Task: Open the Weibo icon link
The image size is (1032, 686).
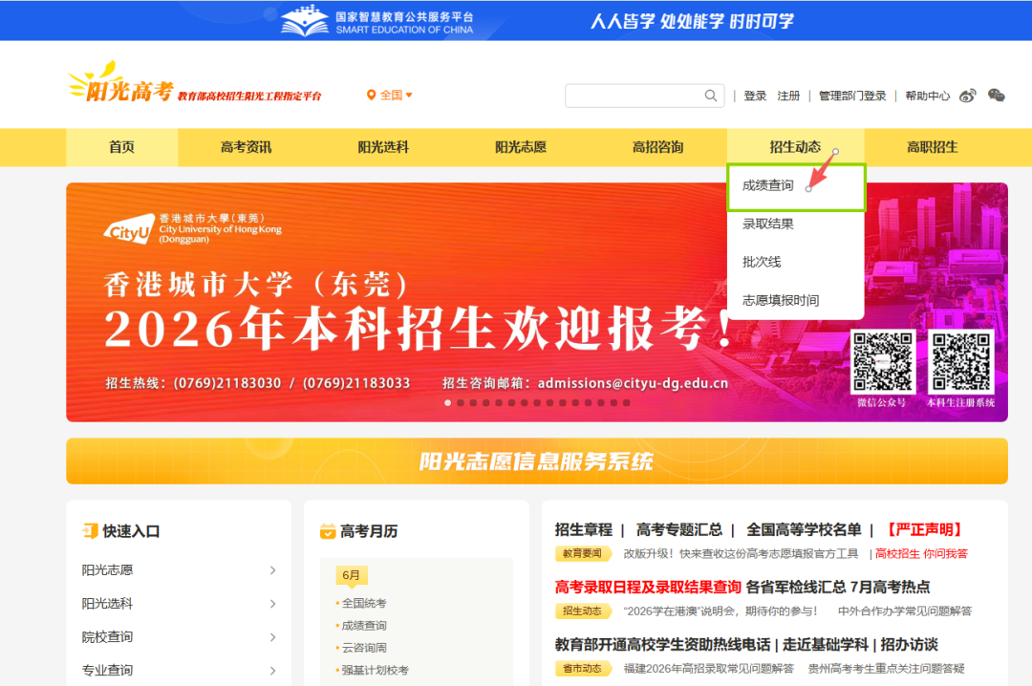Action: pos(967,96)
